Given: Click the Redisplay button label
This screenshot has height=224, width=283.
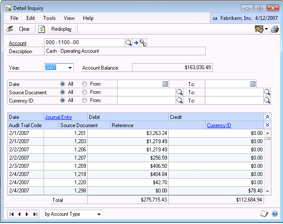Looking at the screenshot, I should point(61,29).
